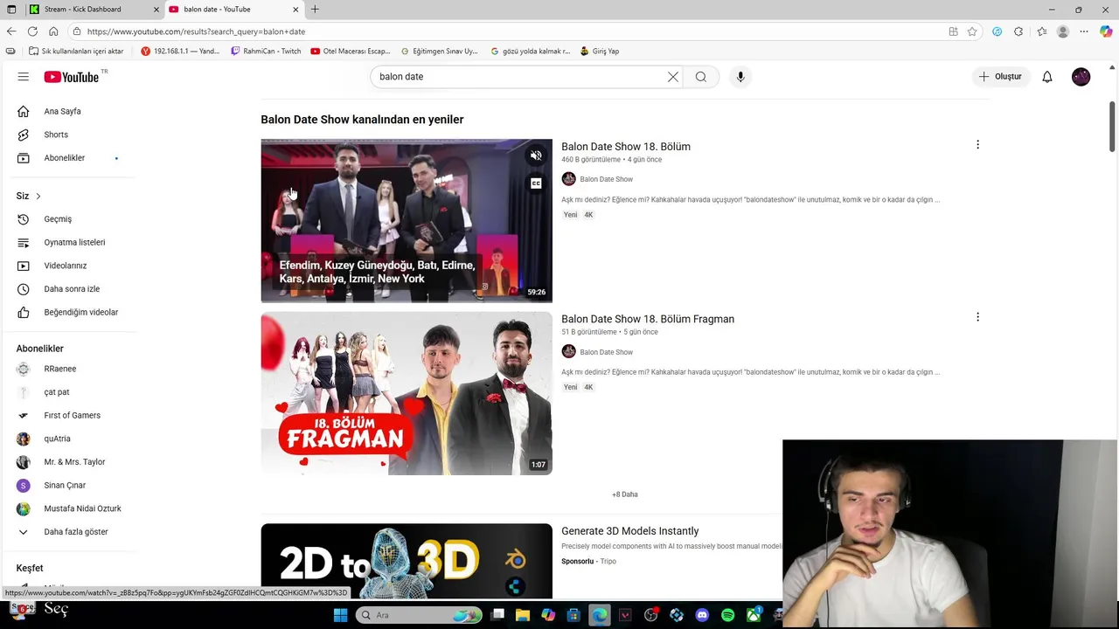Click the browser Home icon
1119x629 pixels.
coord(53,31)
